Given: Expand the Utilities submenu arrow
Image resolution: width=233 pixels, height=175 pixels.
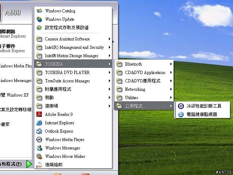Looking at the screenshot, I should point(171,98).
